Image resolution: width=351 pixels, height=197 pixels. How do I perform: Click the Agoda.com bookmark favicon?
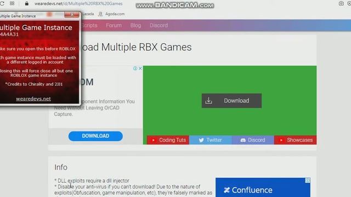tap(100, 14)
